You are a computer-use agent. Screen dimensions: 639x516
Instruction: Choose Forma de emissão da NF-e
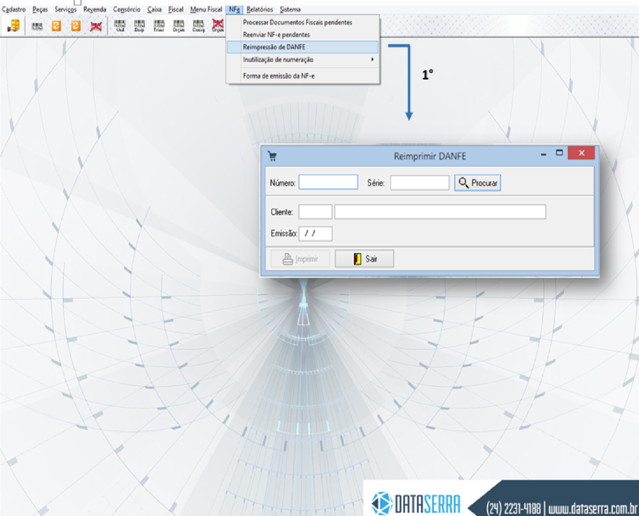pyautogui.click(x=303, y=76)
